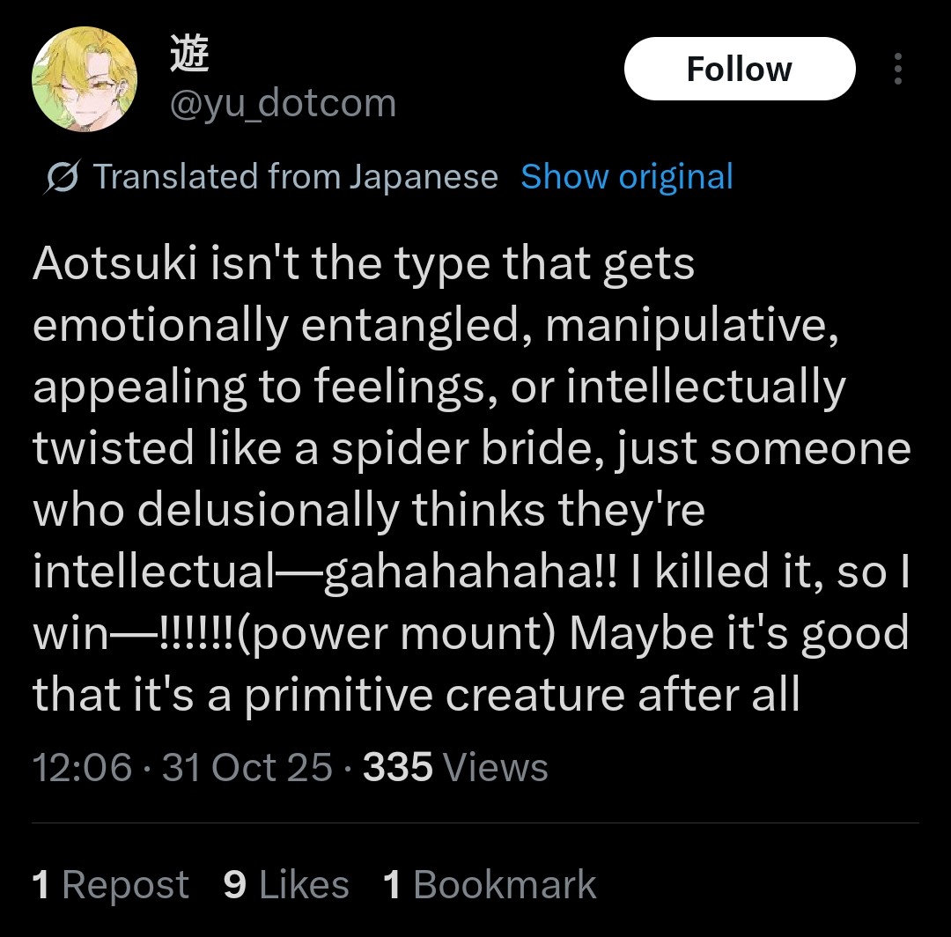Open the more options three-dot menu
Image resolution: width=951 pixels, height=937 pixels.
(x=897, y=70)
